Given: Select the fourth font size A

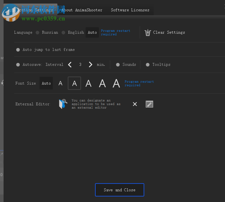Looking at the screenshot, I should (x=102, y=83).
